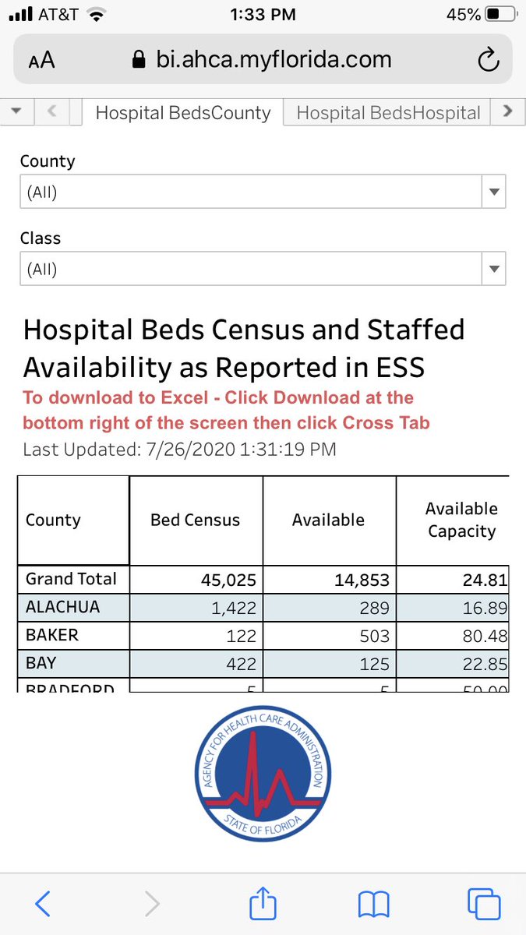
Task: Open the Safari share sheet icon
Action: pyautogui.click(x=263, y=902)
